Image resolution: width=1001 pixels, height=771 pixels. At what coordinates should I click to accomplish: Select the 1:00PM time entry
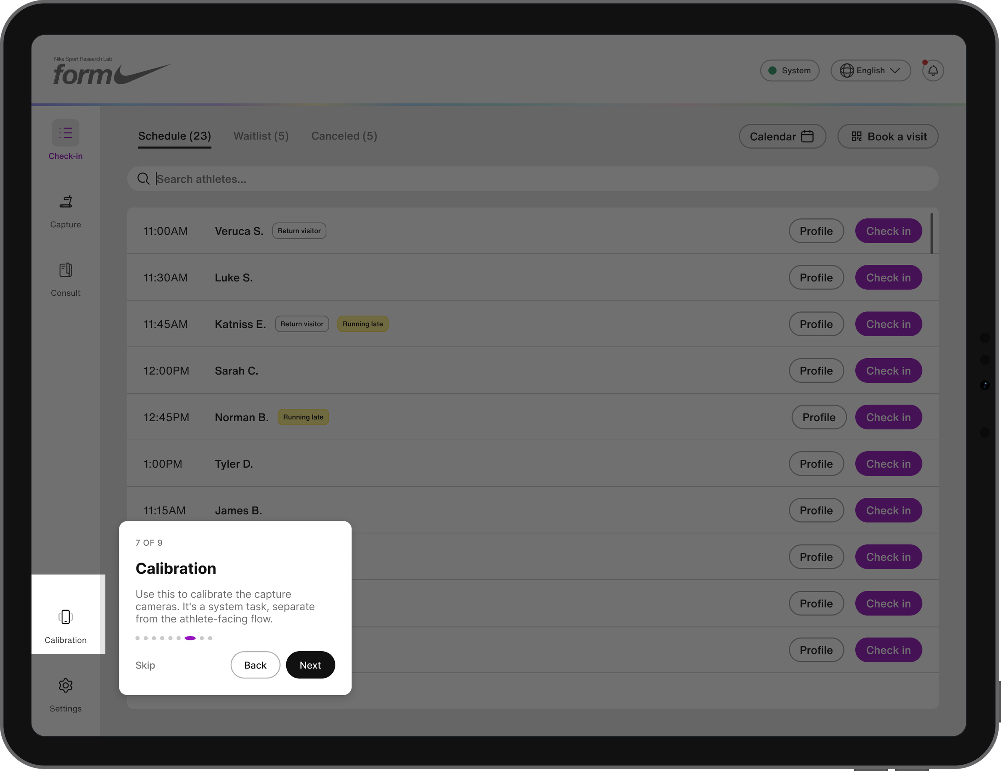point(163,464)
